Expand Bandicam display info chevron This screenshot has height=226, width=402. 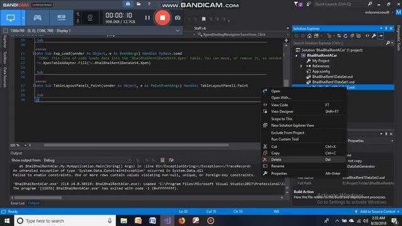coord(178,31)
